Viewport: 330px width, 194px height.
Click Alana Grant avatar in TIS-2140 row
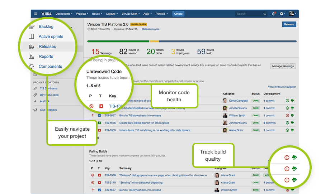click(217, 183)
